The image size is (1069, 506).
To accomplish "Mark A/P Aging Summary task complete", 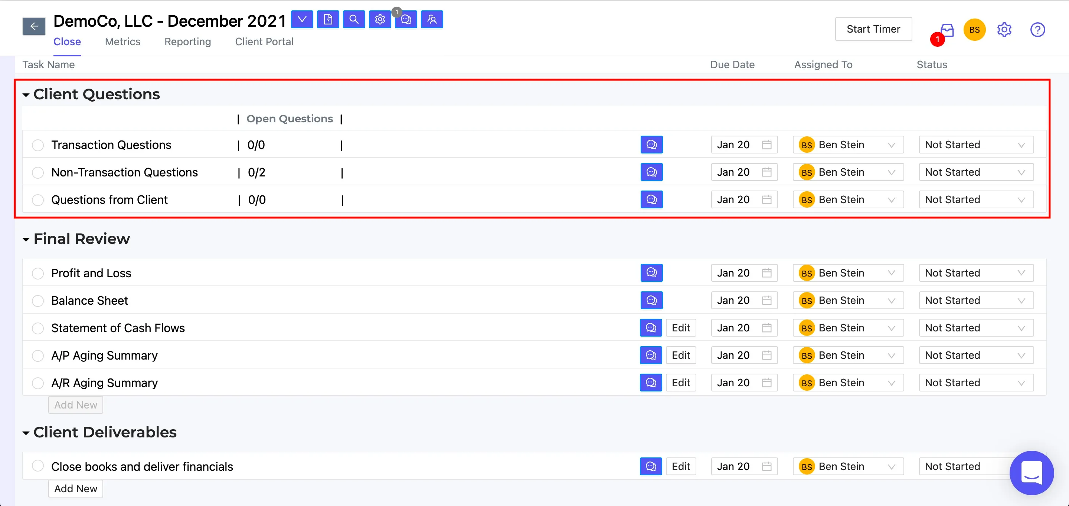I will coord(38,355).
